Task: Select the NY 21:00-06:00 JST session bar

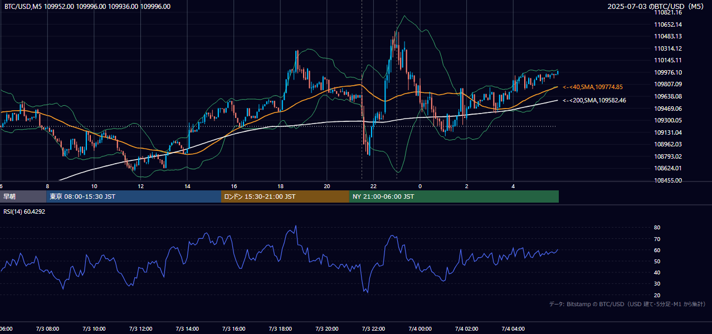Action: pos(454,197)
